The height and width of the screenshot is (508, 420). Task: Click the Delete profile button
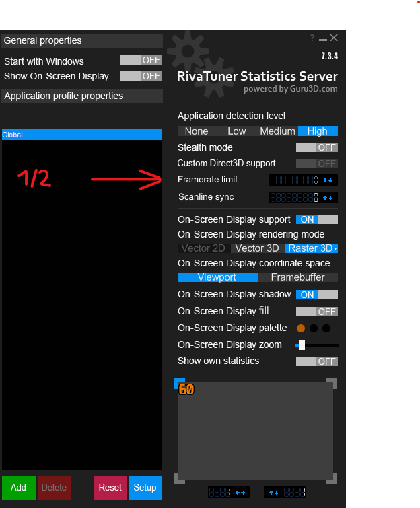coord(54,488)
